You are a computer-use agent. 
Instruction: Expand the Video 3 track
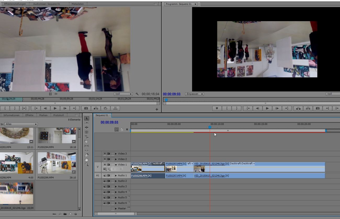pos(116,154)
